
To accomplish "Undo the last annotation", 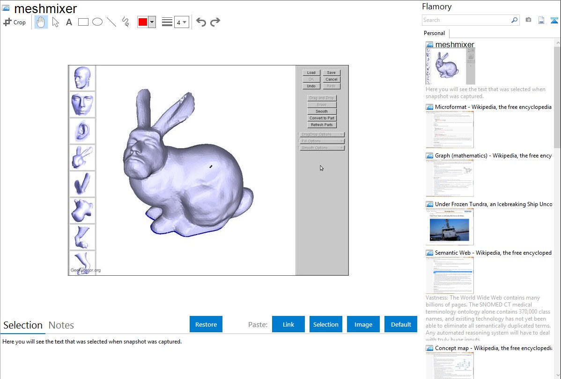I will click(201, 22).
